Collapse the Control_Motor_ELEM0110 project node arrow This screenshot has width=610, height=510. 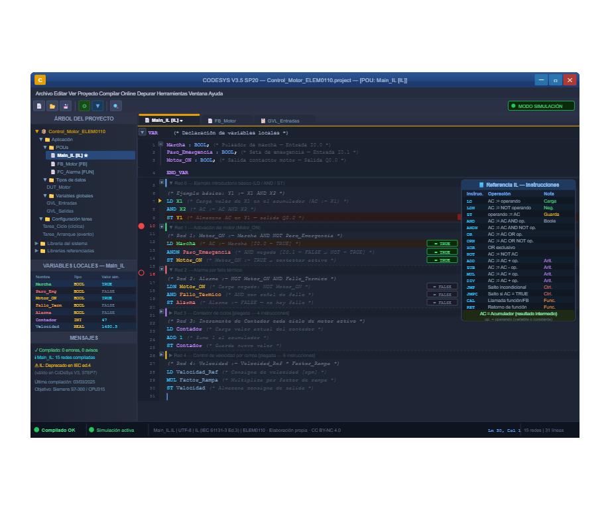point(37,131)
